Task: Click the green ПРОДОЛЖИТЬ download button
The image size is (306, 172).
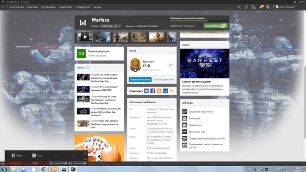Action: point(216,26)
